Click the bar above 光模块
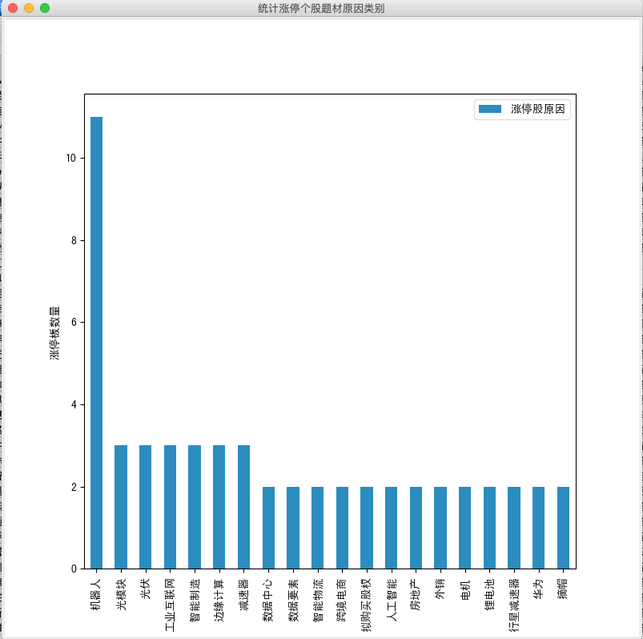 pyautogui.click(x=121, y=507)
